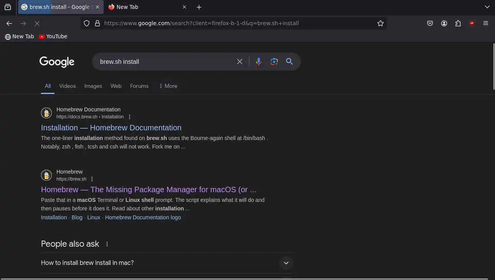This screenshot has height=280, width=495.
Task: Open the list all tabs chevron
Action: tap(487, 7)
